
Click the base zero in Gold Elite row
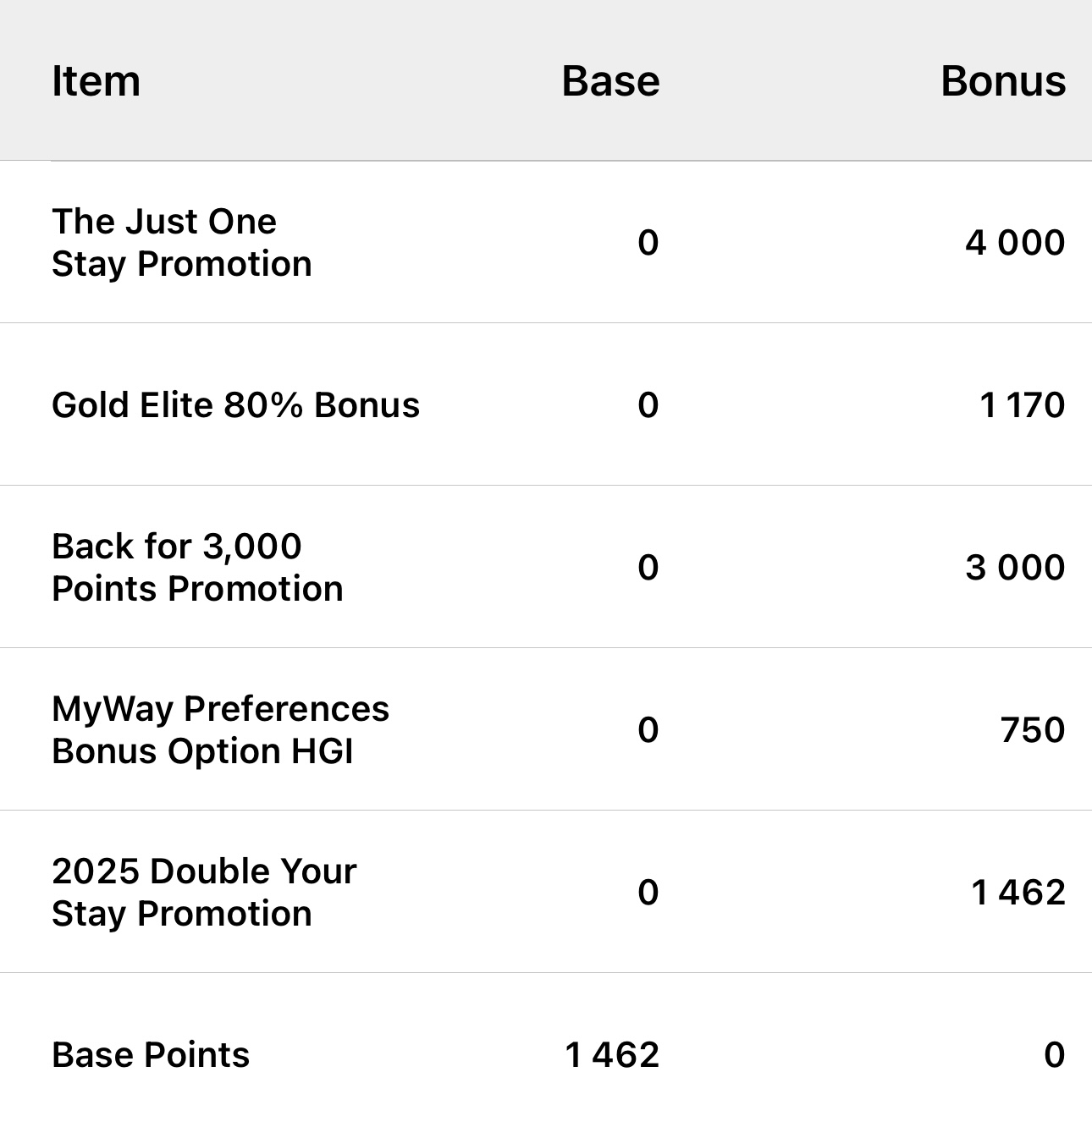pos(648,405)
